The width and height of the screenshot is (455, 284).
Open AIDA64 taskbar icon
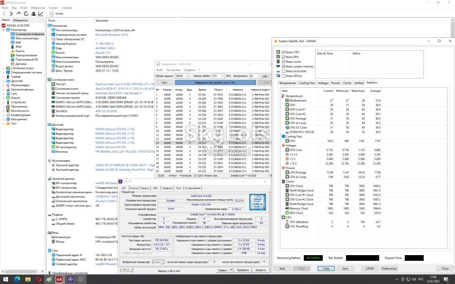(x=59, y=280)
